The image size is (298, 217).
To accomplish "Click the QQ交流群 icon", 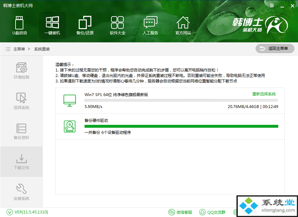I will click(x=202, y=212).
